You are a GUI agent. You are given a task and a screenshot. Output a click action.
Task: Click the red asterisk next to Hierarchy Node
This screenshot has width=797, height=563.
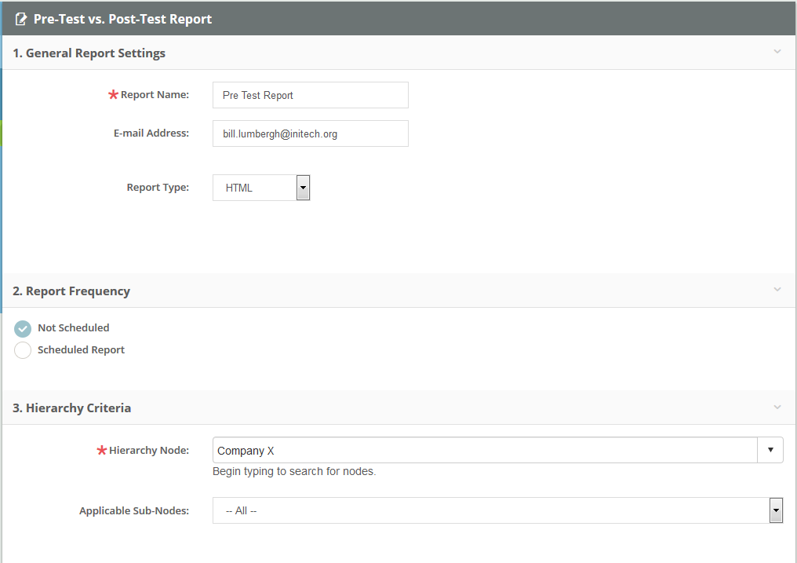tap(101, 451)
